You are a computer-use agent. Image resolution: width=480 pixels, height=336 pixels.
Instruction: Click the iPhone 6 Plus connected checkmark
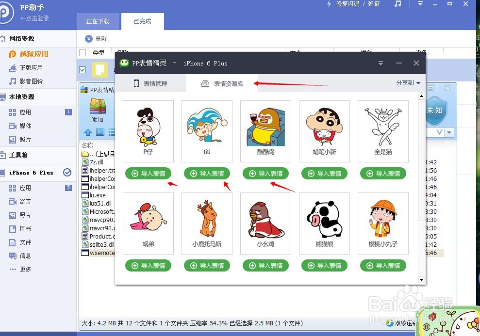click(67, 173)
